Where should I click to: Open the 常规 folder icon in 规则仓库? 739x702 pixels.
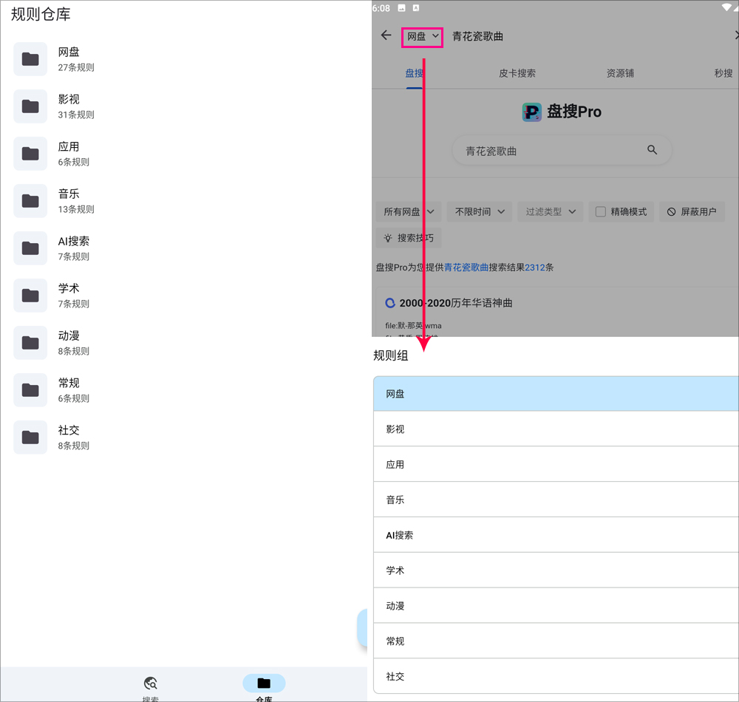pos(30,390)
